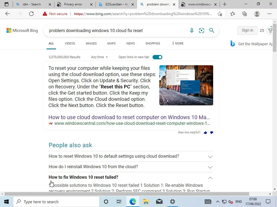The image size is (277, 207).
Task: Show hidden tray icons chevron
Action: (218, 202)
